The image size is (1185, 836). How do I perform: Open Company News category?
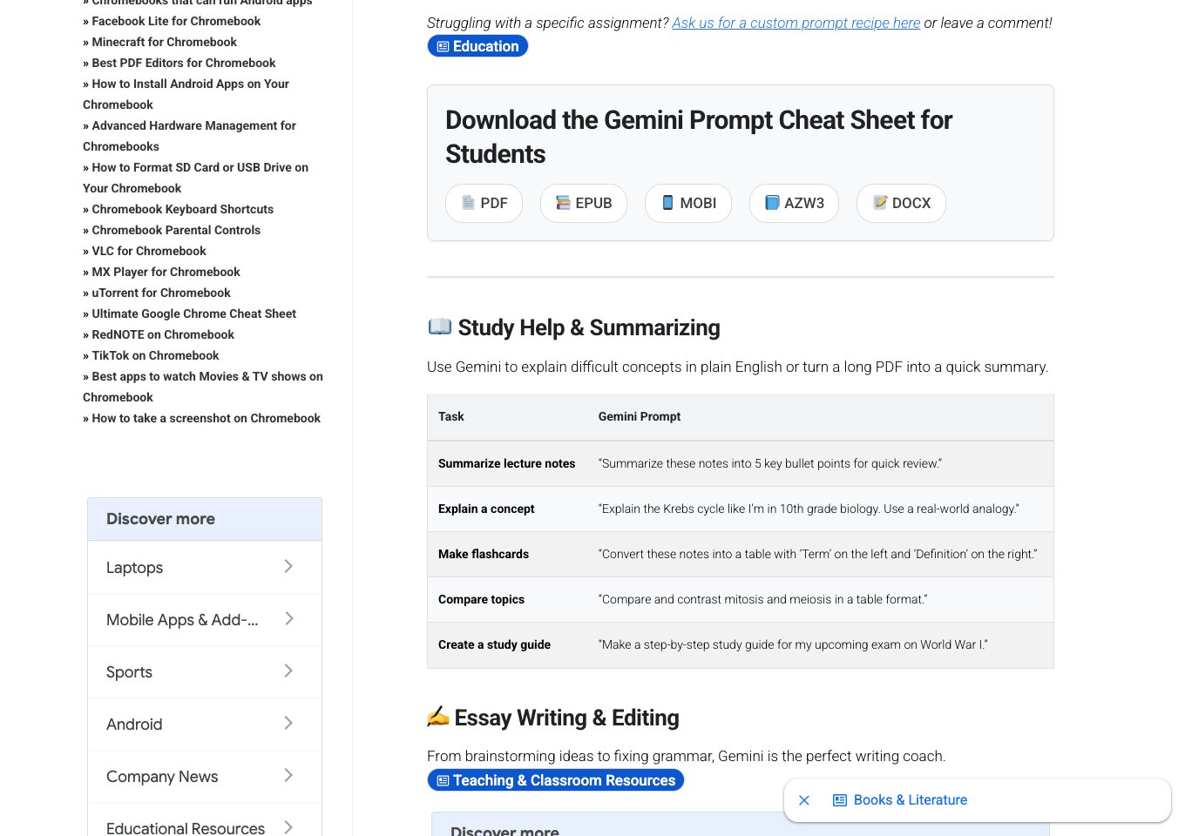tap(205, 777)
